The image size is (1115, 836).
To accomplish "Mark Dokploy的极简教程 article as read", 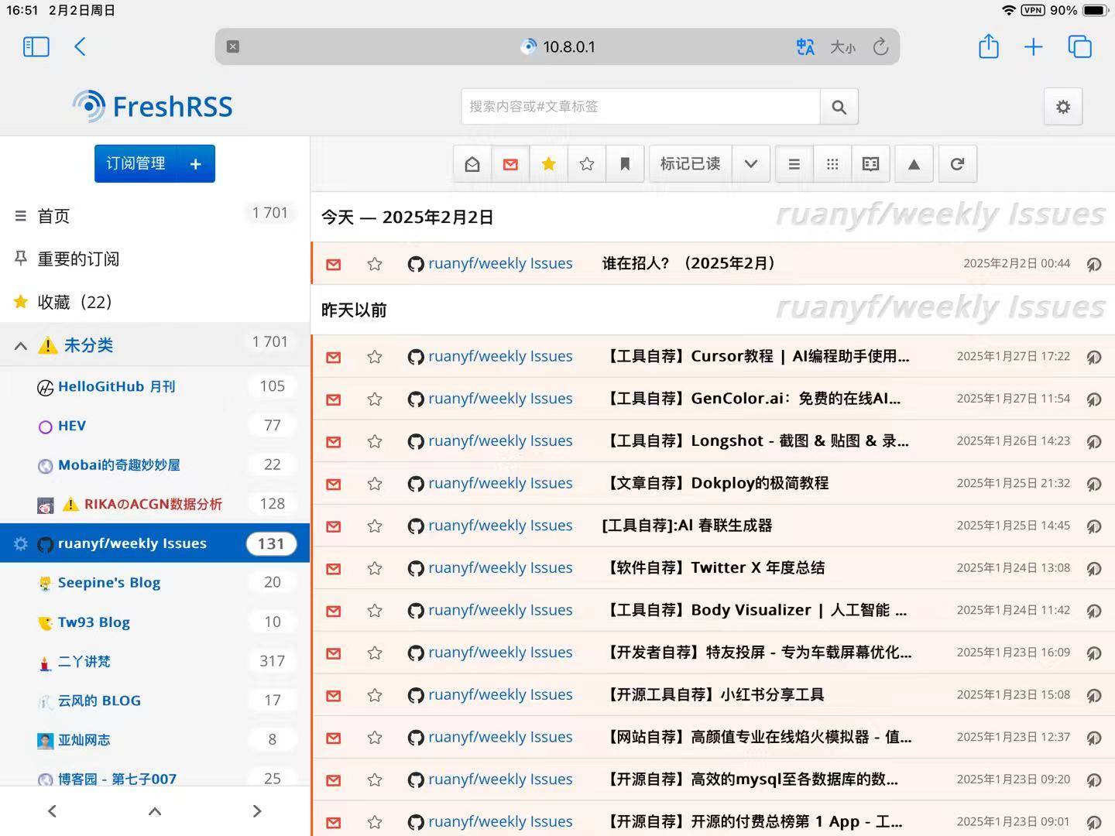I will [334, 485].
